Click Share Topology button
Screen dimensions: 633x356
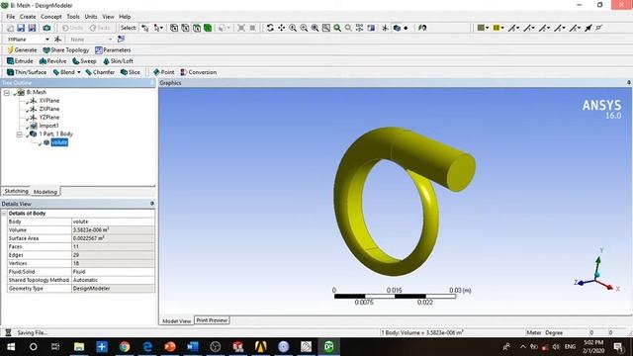(66, 50)
